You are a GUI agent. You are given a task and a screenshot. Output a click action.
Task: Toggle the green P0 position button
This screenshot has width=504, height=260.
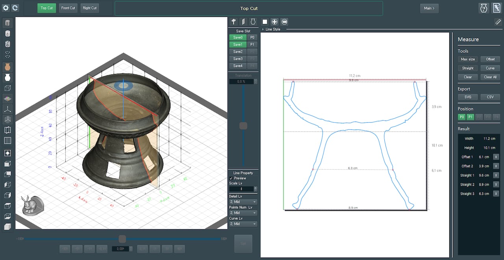461,117
